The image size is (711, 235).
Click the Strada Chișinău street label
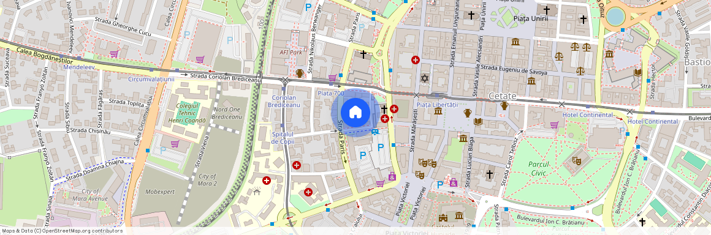[x=90, y=131]
